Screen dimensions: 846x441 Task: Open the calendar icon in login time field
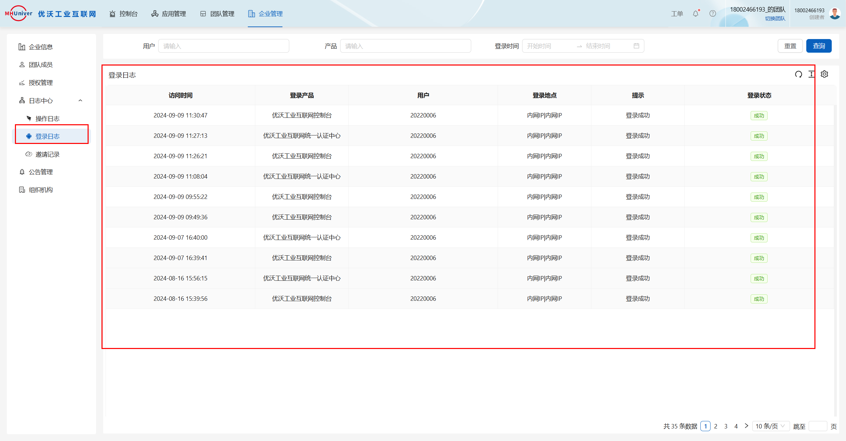coord(637,46)
